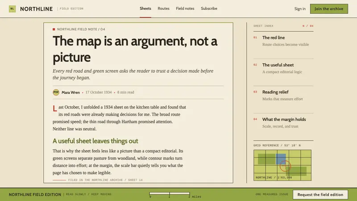Click the Northline Field Note / 04 label
The width and height of the screenshot is (357, 201).
[81, 29]
